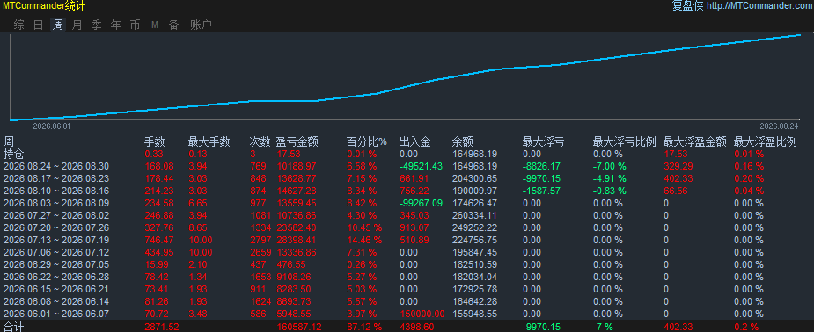The width and height of the screenshot is (814, 332).
Task: Click the 盈亏金额 column header
Action: point(297,142)
